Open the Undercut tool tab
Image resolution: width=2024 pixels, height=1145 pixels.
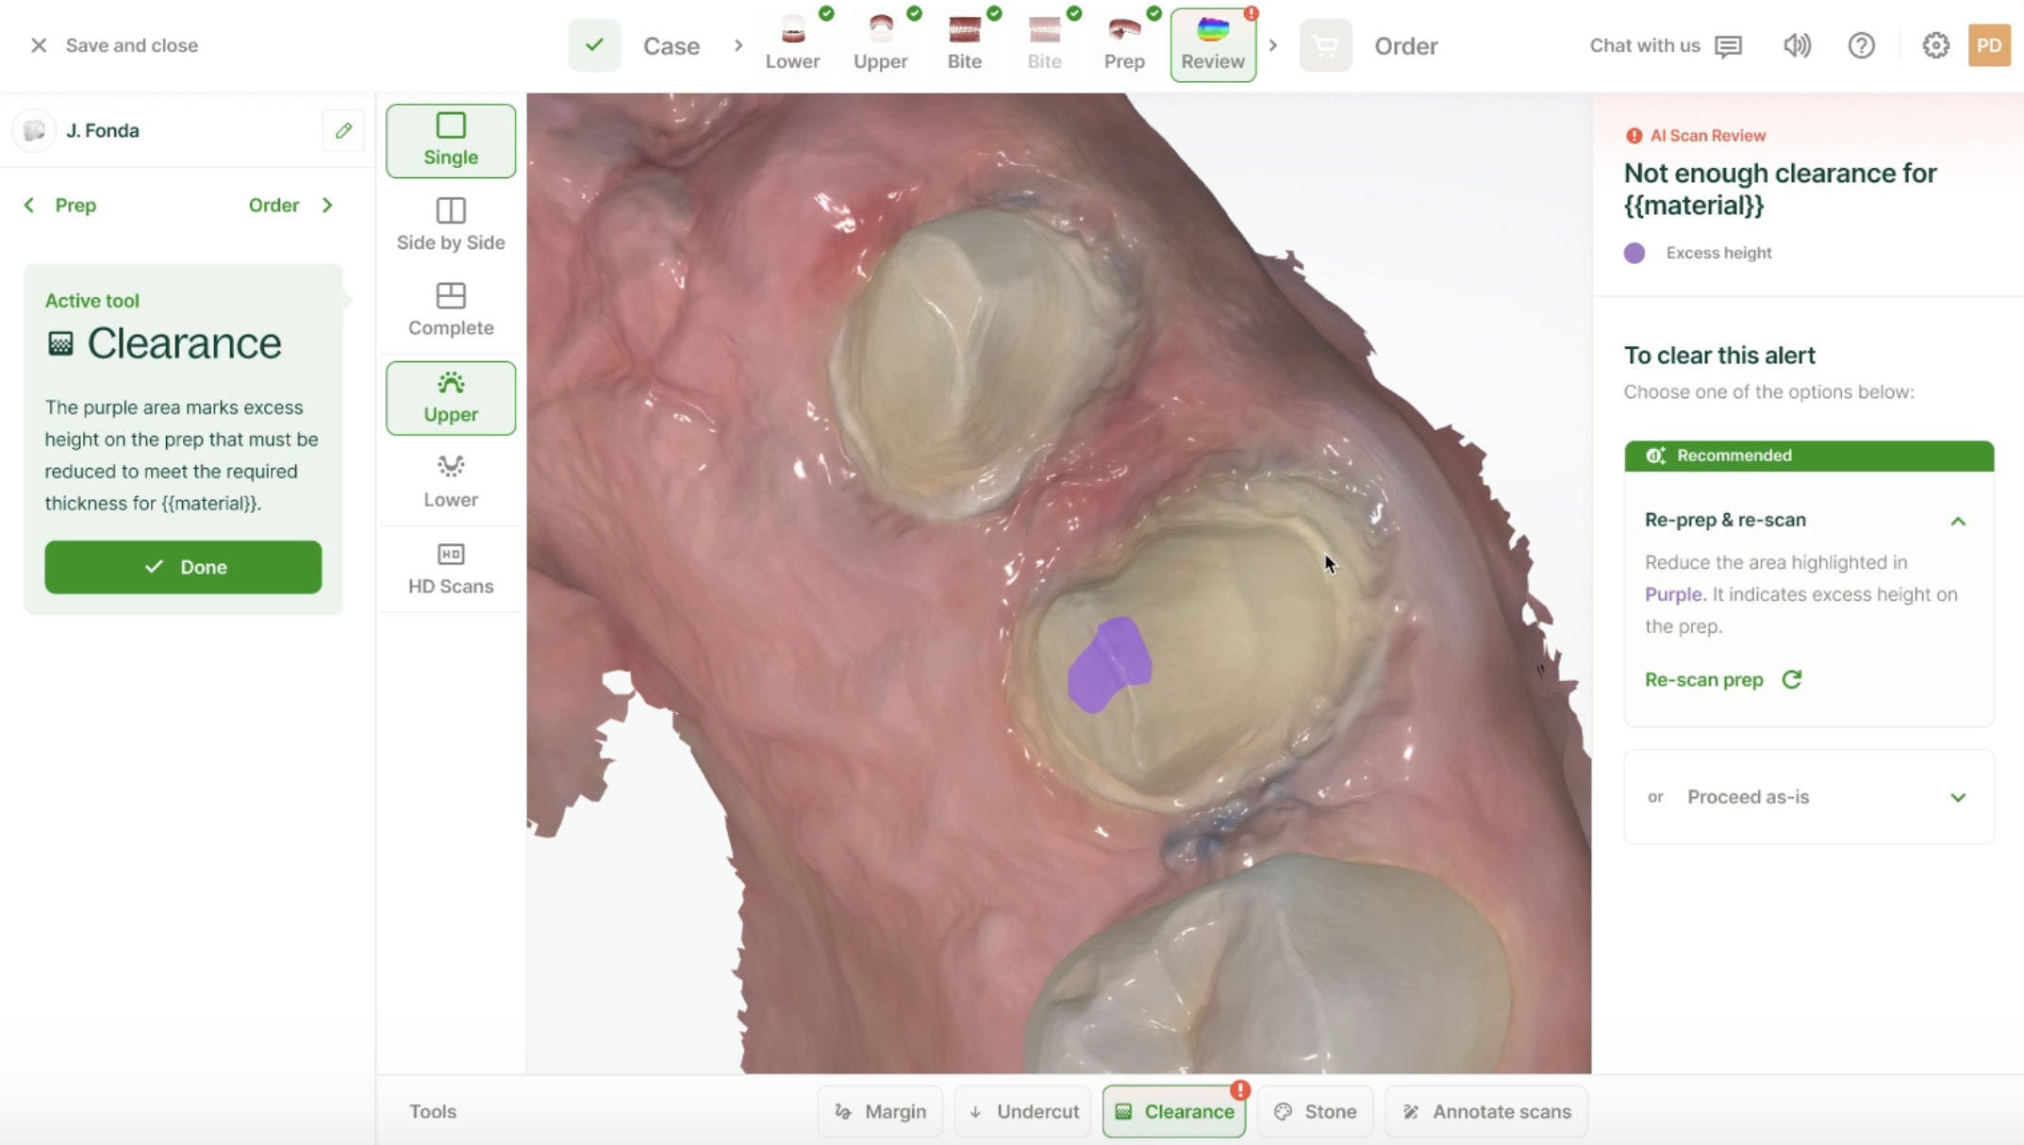tap(1023, 1111)
